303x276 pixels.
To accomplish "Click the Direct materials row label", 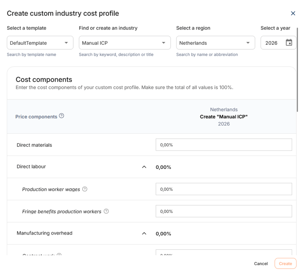I will click(x=34, y=145).
